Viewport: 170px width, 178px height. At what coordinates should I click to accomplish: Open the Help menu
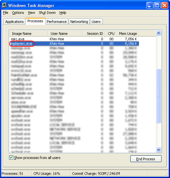[x=63, y=13]
